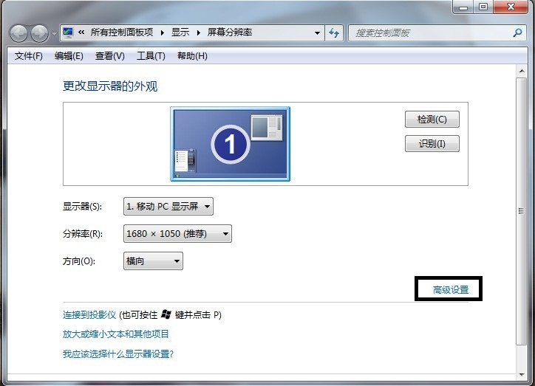The image size is (535, 386).
Task: Click the double chevron in the address bar
Action: coord(81,32)
